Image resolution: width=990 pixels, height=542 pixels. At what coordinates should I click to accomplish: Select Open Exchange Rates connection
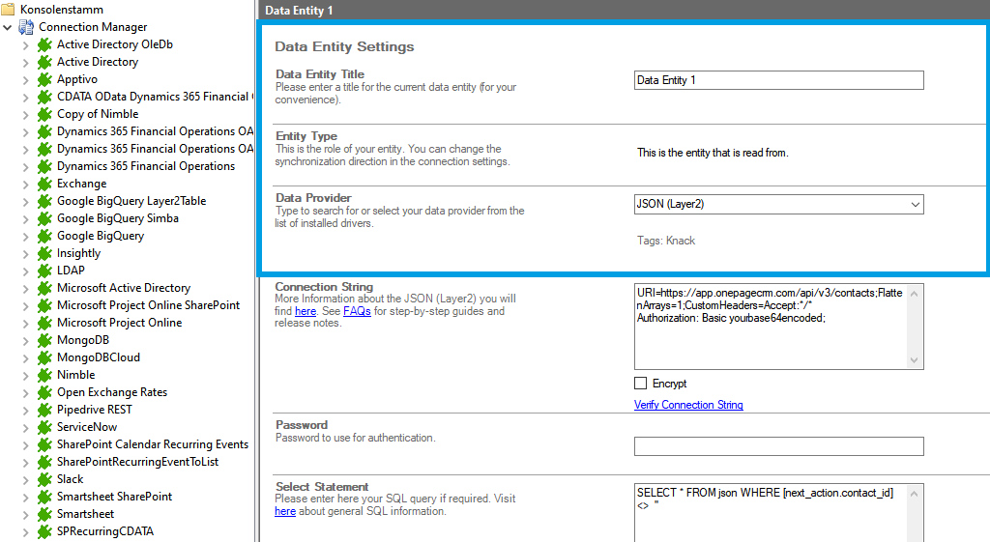(x=111, y=392)
